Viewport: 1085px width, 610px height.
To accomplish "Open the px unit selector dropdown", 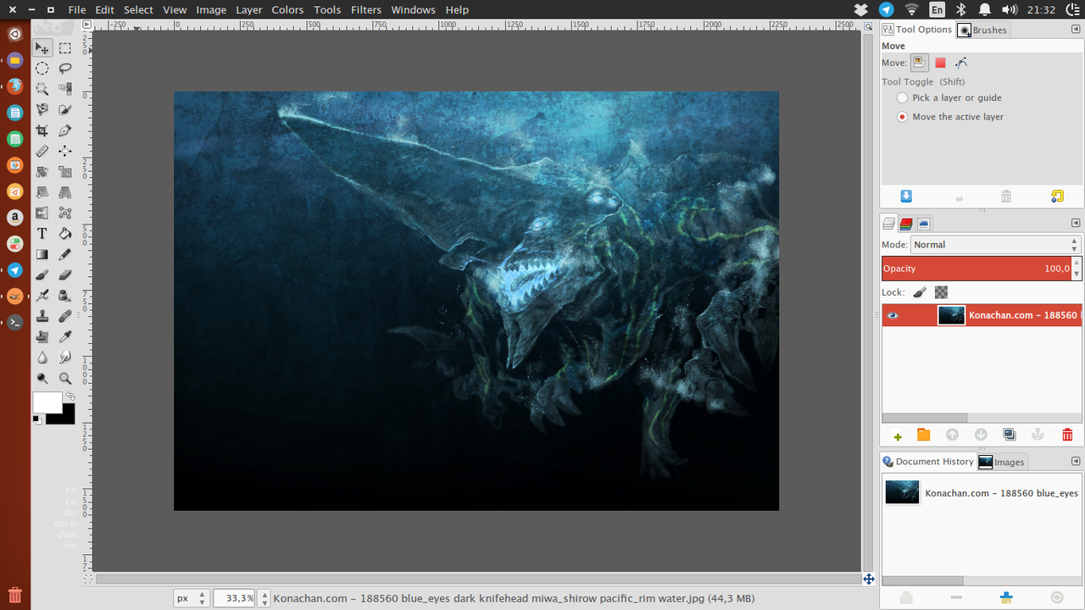I will click(x=192, y=598).
